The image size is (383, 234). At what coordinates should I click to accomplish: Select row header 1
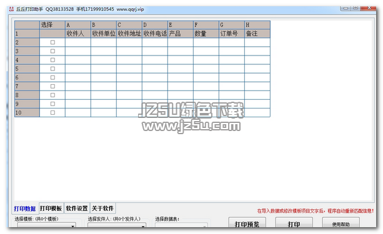click(x=27, y=34)
